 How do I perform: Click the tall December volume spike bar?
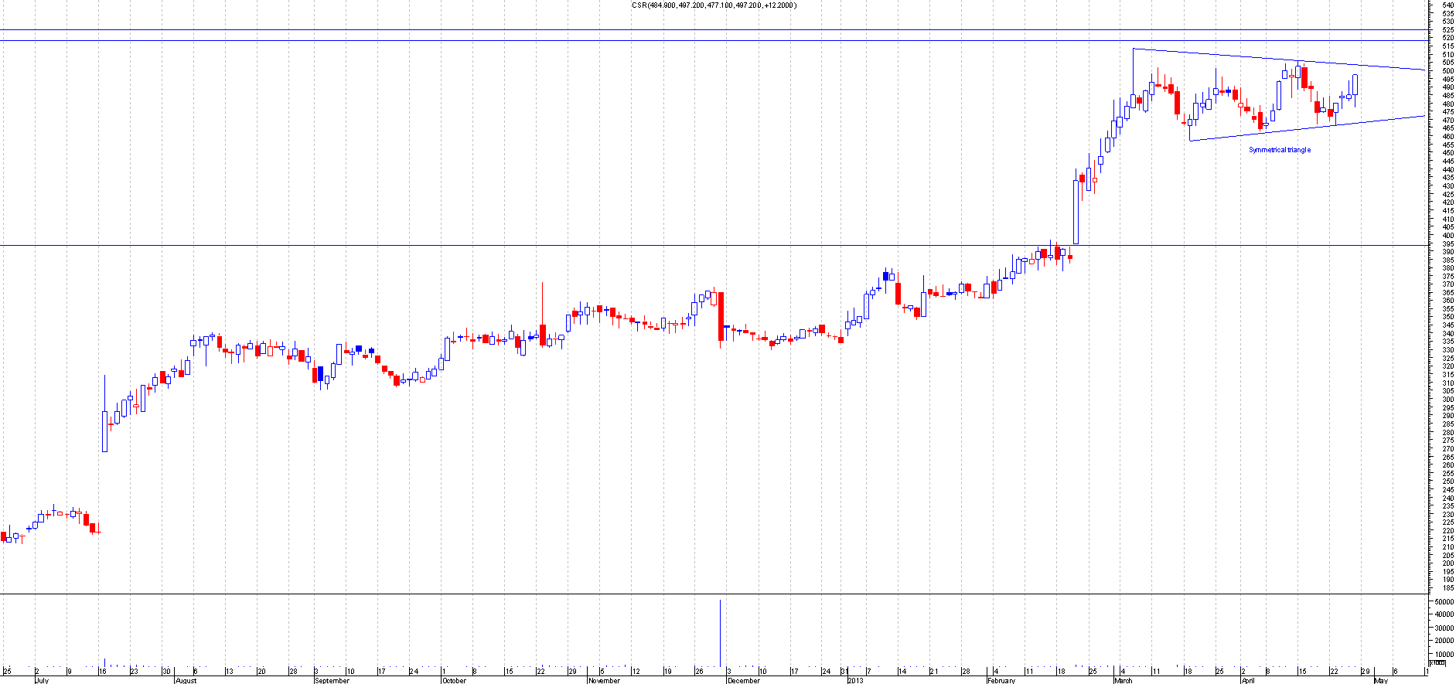click(x=721, y=634)
